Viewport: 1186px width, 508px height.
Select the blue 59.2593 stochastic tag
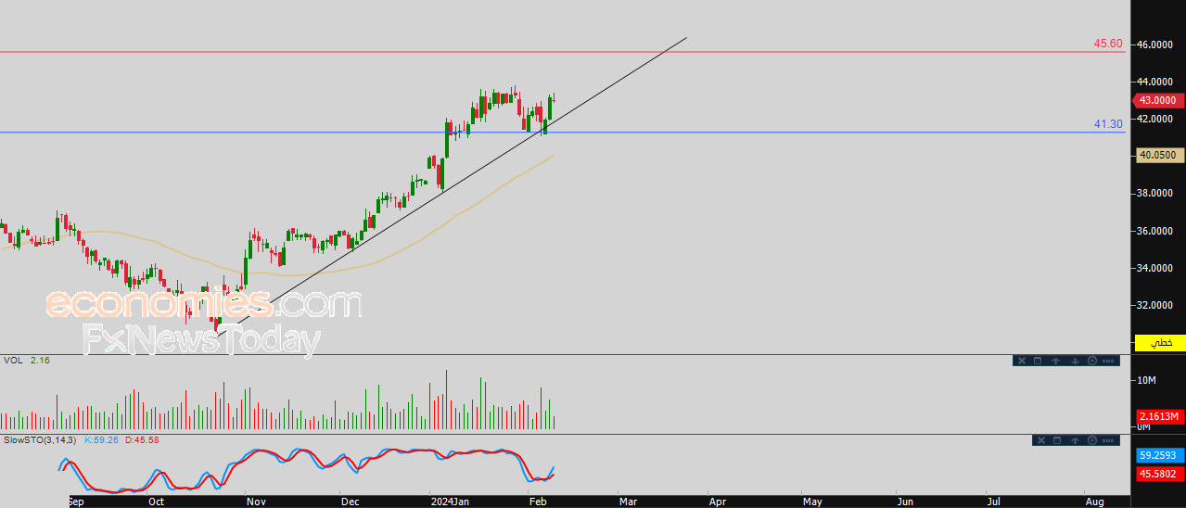coord(1159,456)
